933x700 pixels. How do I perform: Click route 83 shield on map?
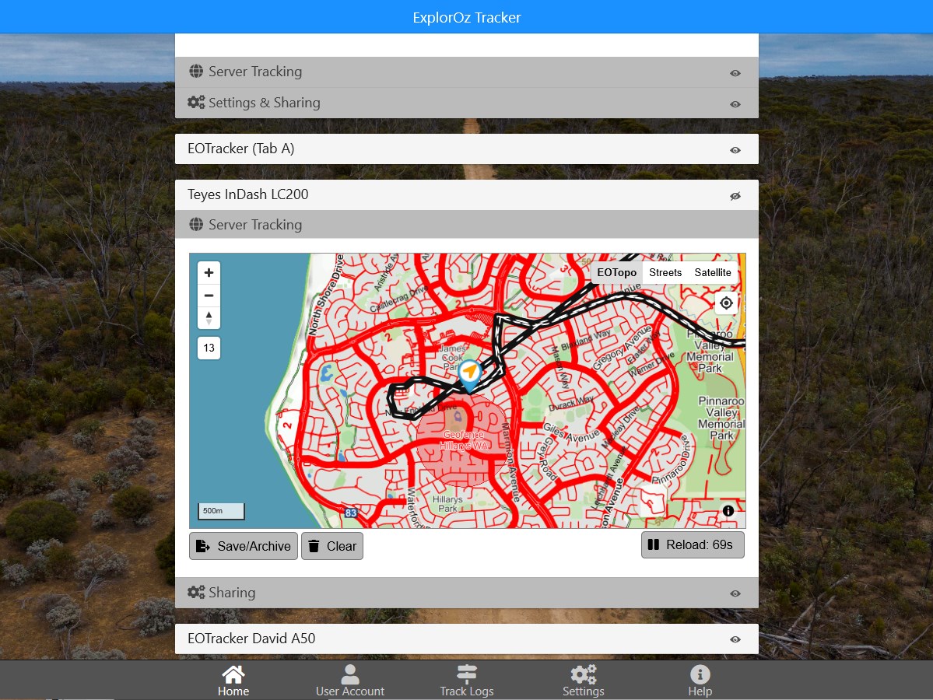tap(351, 513)
